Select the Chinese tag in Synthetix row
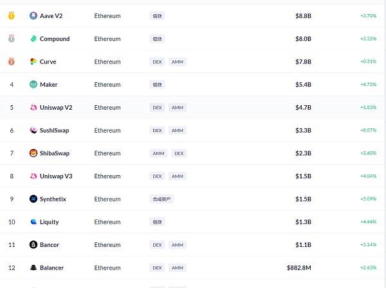This screenshot has width=386, height=288. click(x=161, y=199)
